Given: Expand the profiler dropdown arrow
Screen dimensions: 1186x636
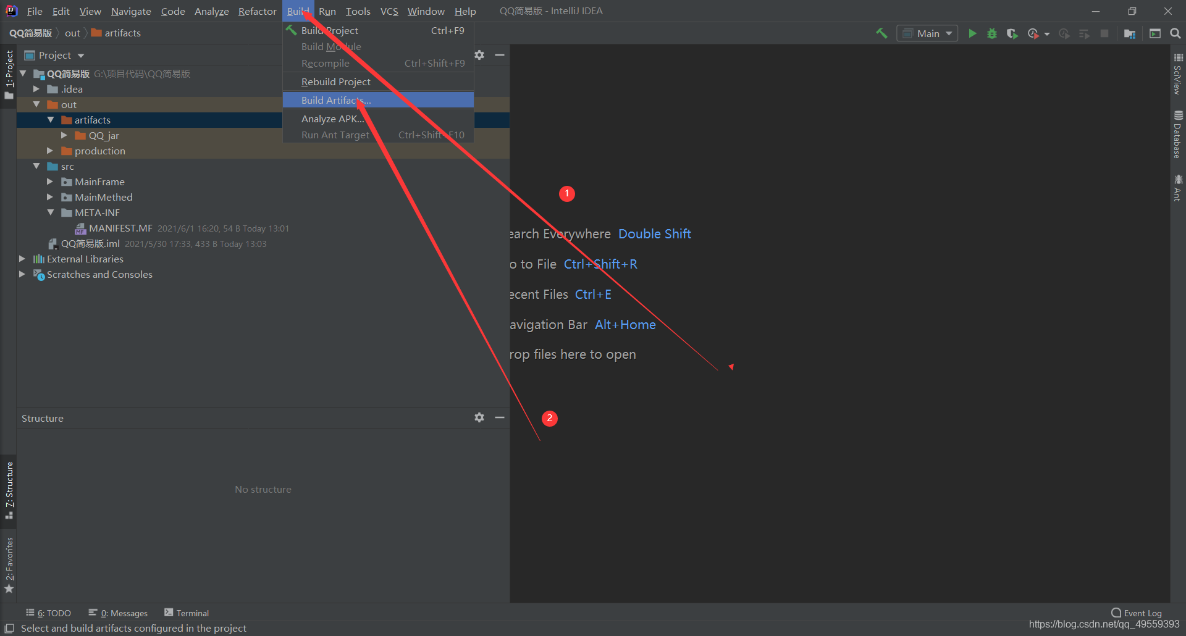Looking at the screenshot, I should (1047, 34).
